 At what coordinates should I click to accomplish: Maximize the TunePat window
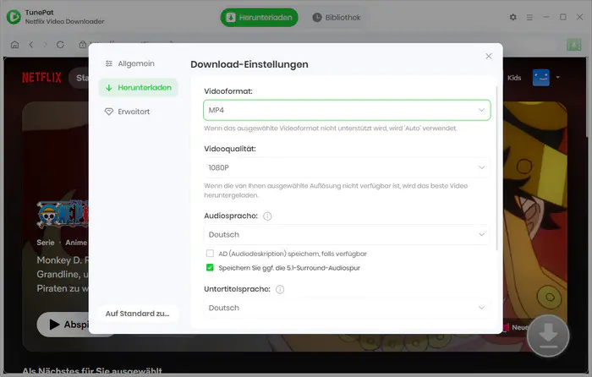[x=563, y=17]
